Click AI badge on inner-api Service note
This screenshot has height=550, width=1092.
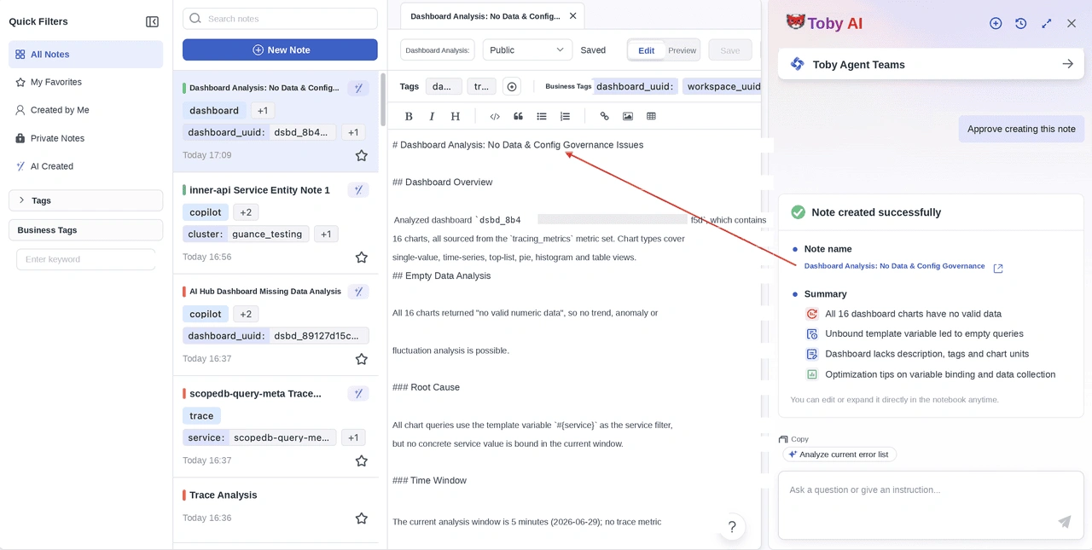tap(358, 190)
